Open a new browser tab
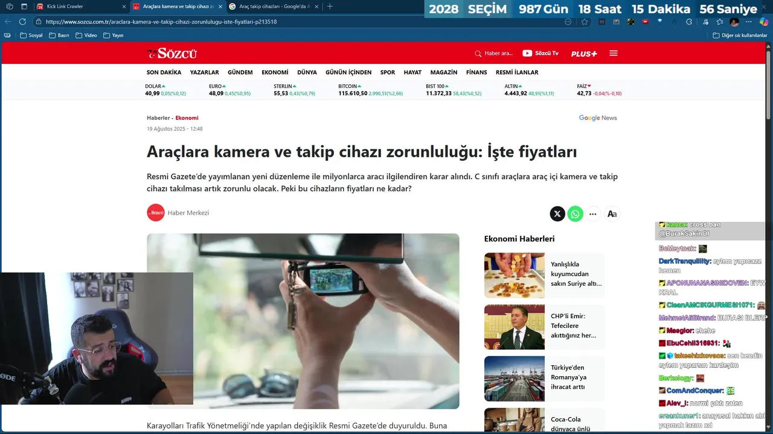The width and height of the screenshot is (773, 434). pyautogui.click(x=330, y=7)
